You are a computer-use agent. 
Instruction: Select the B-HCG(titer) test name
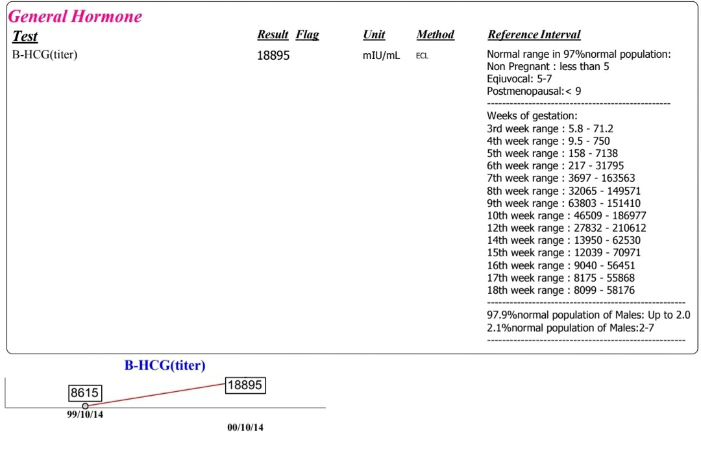pos(45,54)
